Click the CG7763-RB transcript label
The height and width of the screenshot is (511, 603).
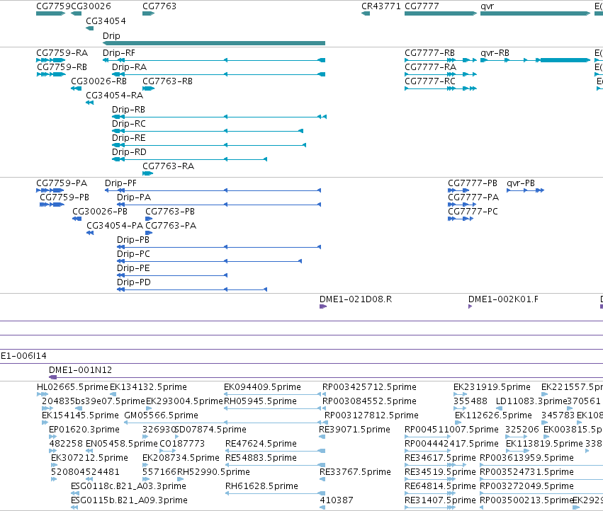point(167,81)
